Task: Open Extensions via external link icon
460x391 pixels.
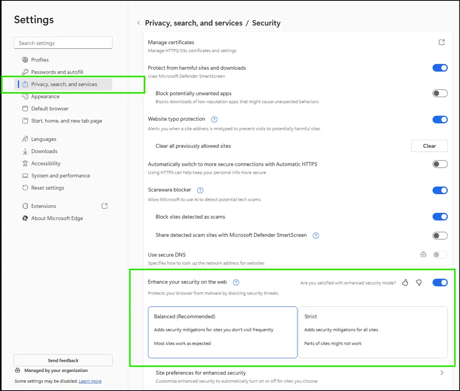Action: pos(105,206)
